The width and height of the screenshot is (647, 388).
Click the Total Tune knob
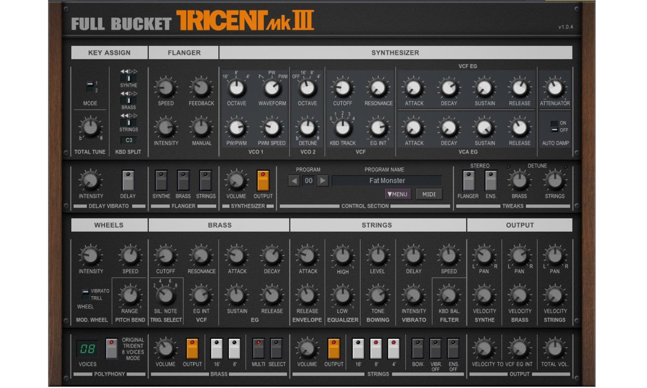(x=90, y=128)
